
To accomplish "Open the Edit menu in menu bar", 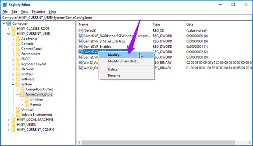I will pos(14,12).
